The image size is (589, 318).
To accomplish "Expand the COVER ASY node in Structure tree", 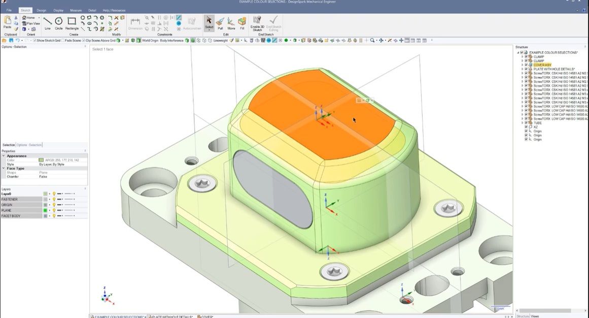I will (x=522, y=65).
